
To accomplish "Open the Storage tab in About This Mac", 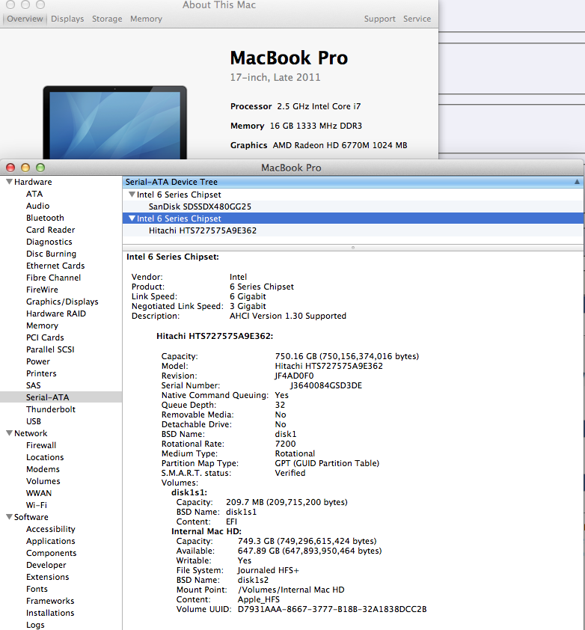I will (107, 19).
